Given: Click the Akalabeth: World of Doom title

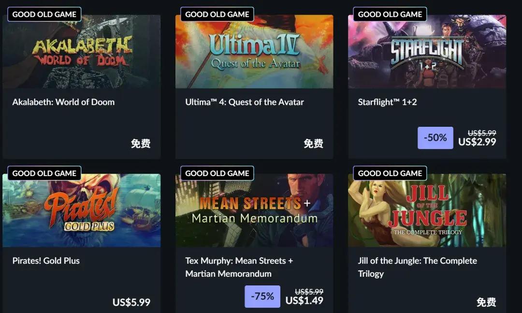Looking at the screenshot, I should 63,102.
